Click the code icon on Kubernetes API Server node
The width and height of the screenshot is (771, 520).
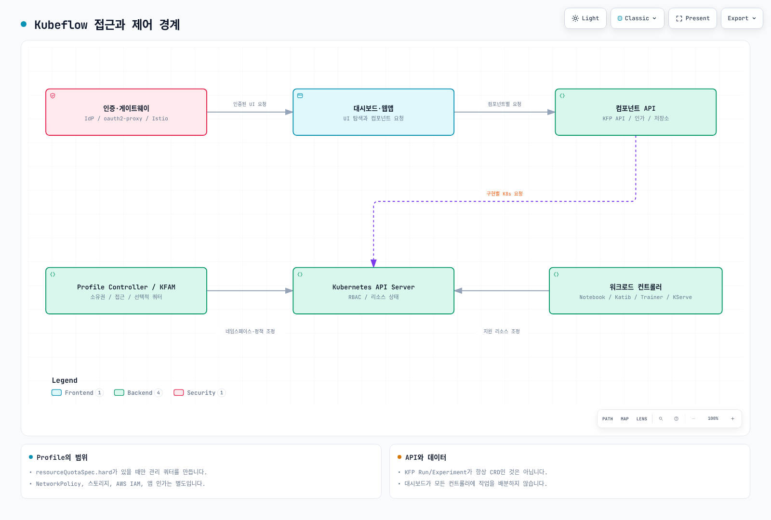point(300,274)
